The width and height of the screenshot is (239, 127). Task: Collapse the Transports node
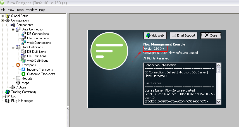tap(13, 65)
